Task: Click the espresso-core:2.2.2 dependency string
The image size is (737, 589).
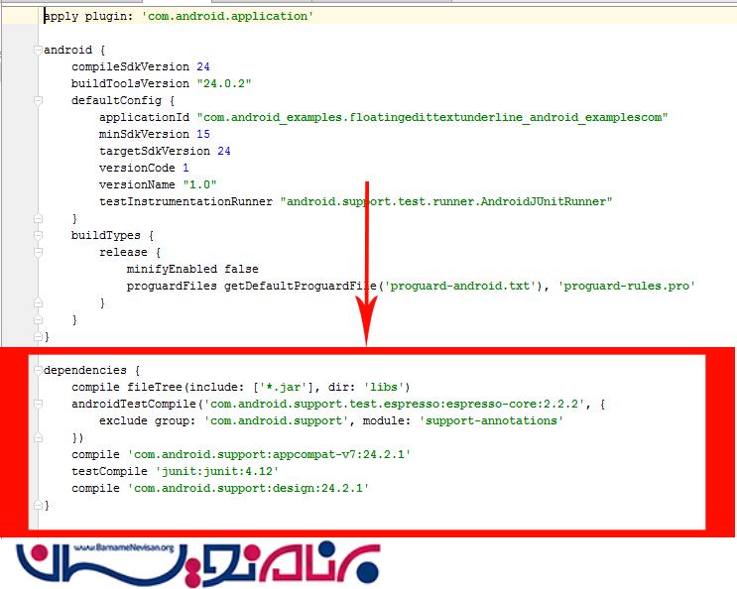Action: pyautogui.click(x=394, y=404)
